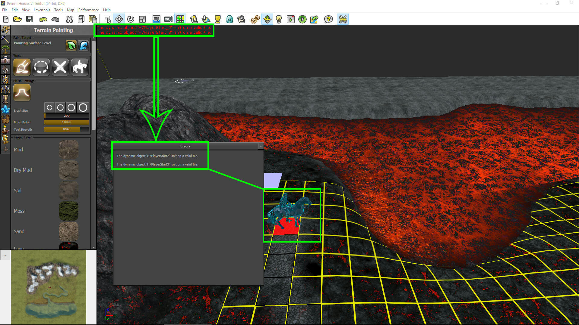Play the map with green play button
Image resolution: width=579 pixels, height=325 pixels.
click(x=302, y=20)
